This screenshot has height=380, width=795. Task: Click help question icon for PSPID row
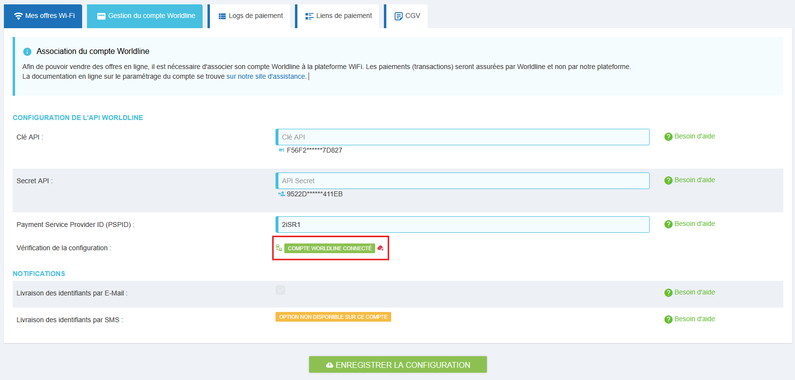[x=668, y=224]
